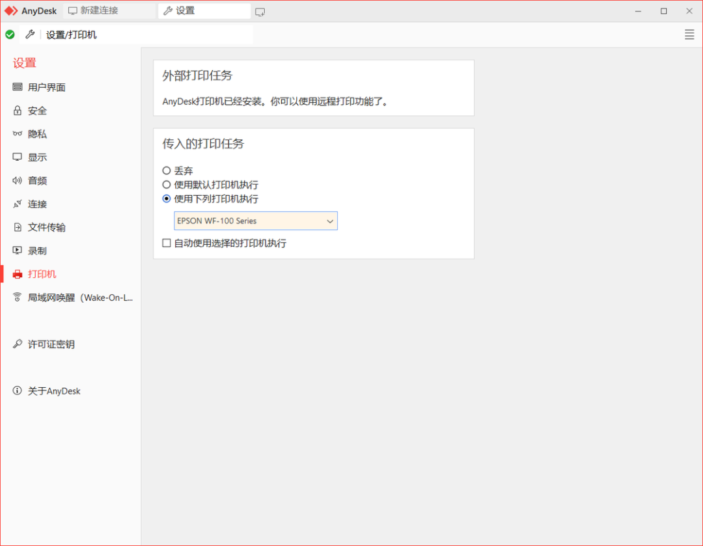
Task: Close the AnyDesk window
Action: click(689, 11)
